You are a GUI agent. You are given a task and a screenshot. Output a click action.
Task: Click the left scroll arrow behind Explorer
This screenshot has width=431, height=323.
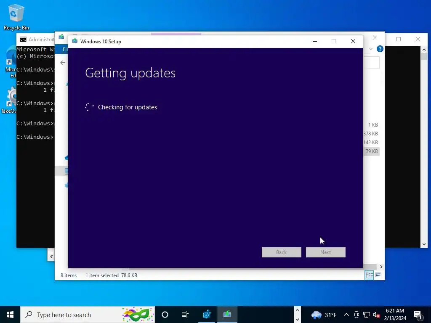point(51,257)
